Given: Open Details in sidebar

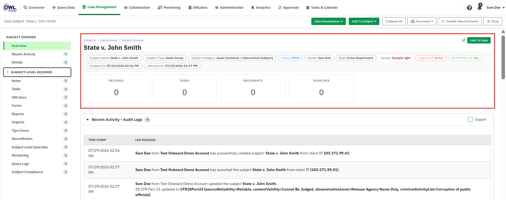Looking at the screenshot, I should [x=37, y=62].
